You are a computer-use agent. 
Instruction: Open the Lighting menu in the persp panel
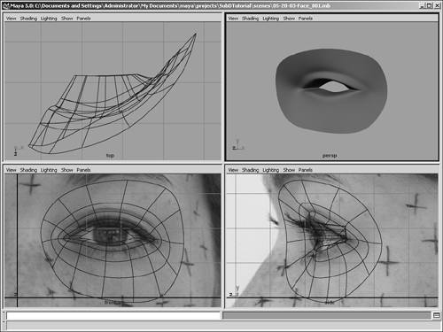click(x=270, y=19)
